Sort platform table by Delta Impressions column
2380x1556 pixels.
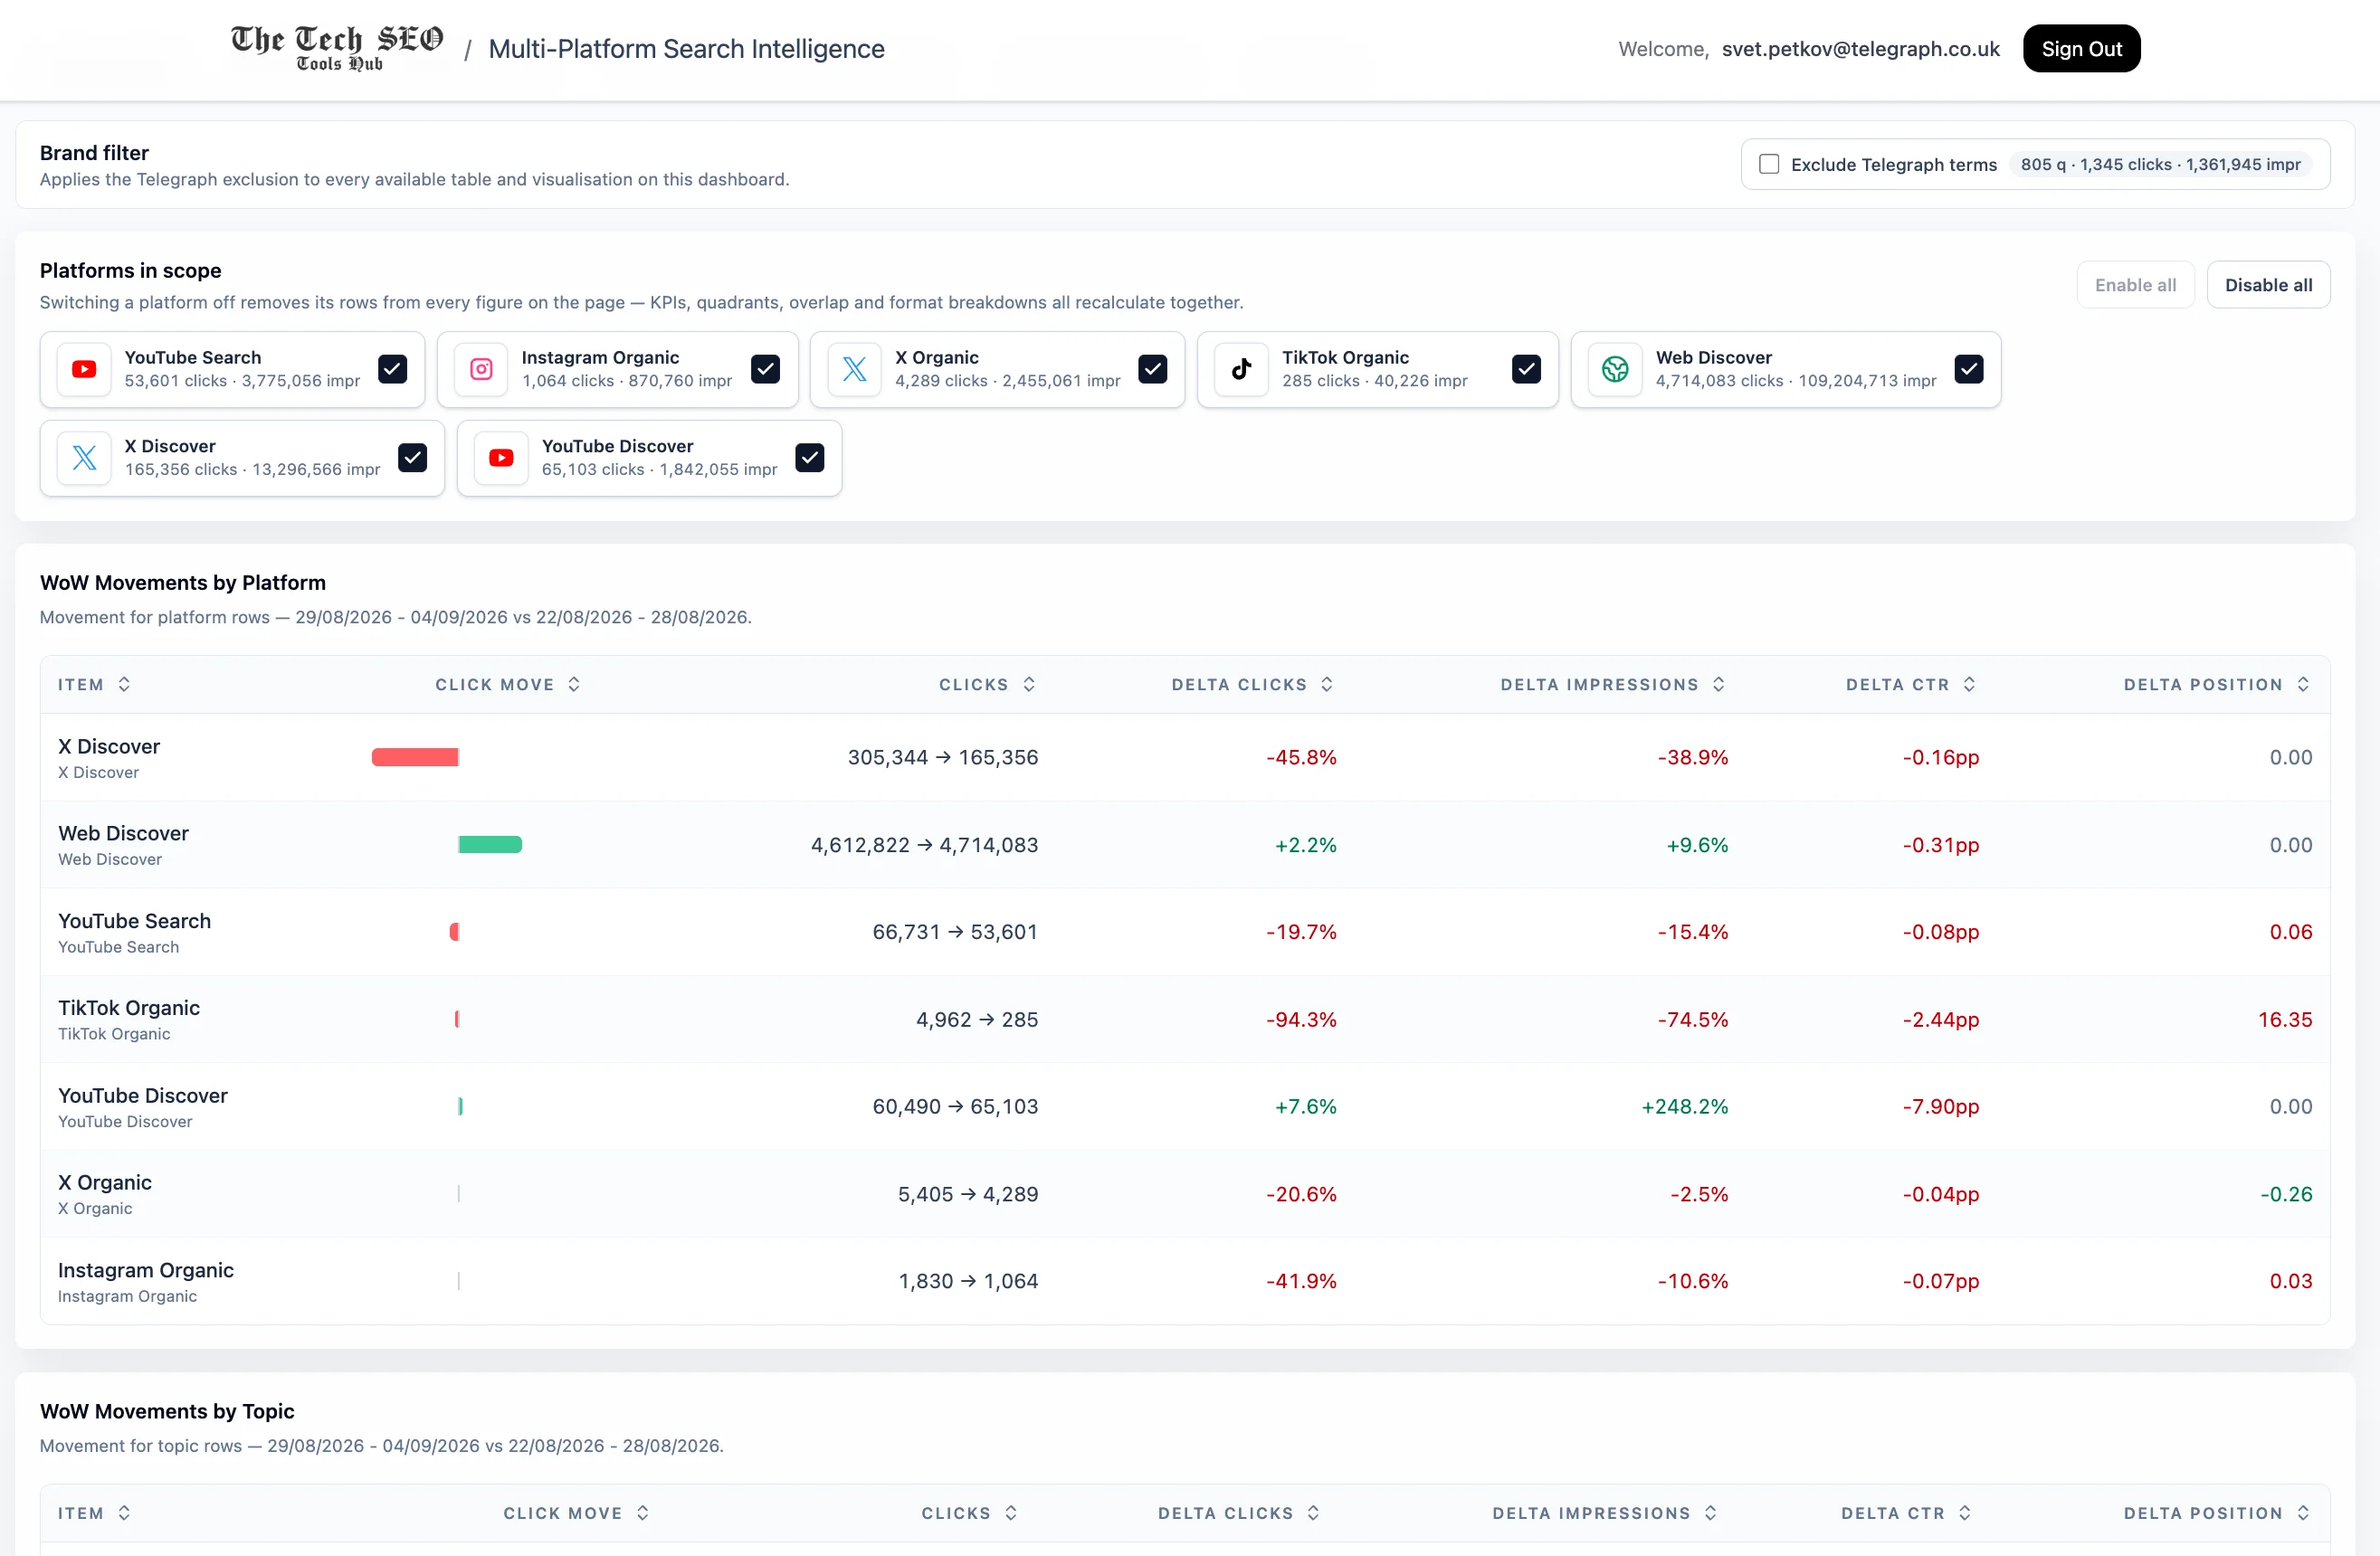click(x=1613, y=685)
